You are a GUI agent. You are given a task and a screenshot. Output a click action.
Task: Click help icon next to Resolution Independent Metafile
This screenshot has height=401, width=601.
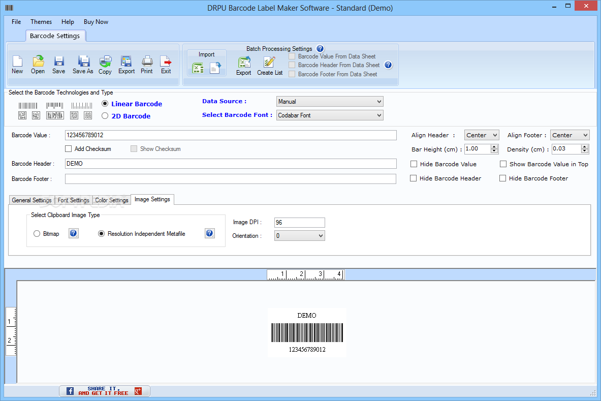tap(210, 233)
